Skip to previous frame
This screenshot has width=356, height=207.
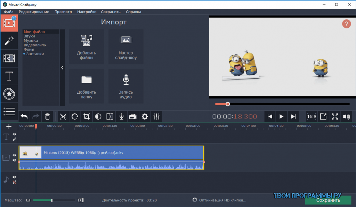point(270,117)
